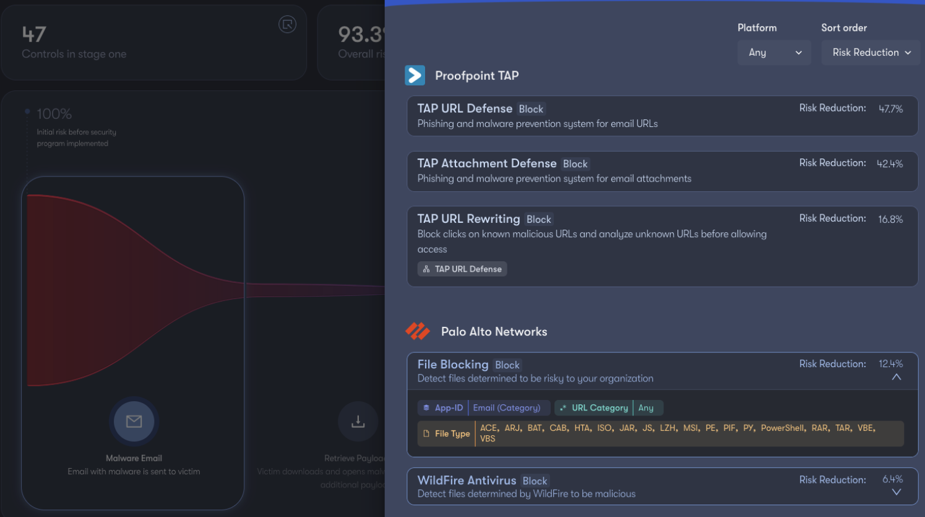The height and width of the screenshot is (517, 925).
Task: Click the 47.7% risk reduction value
Action: (890, 109)
